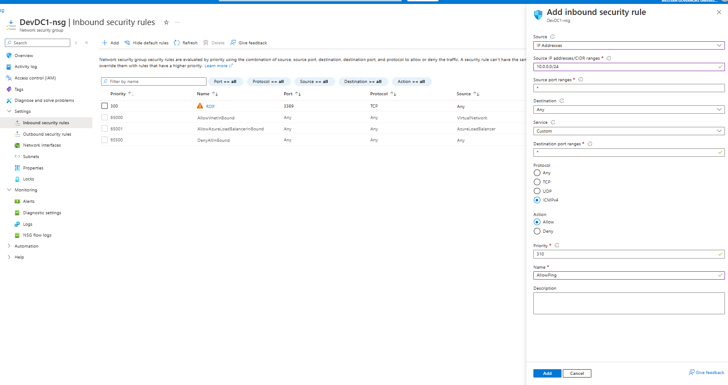Select the ICMPv4 protocol radio button

537,200
